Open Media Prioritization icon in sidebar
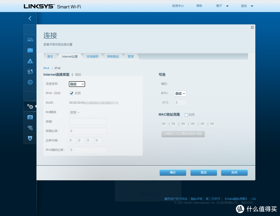The image size is (280, 216). click(x=30, y=72)
